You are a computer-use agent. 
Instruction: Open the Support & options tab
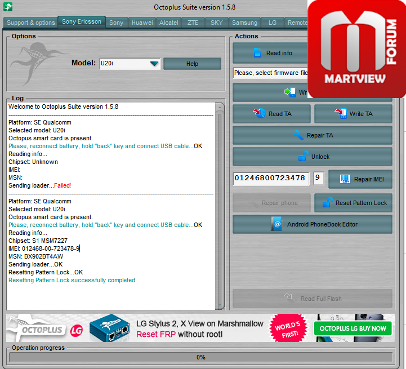30,23
